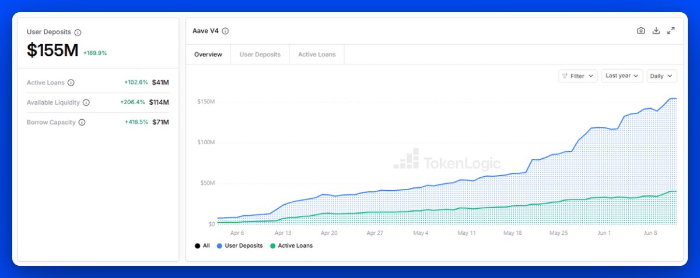Download the chart data icon
Image resolution: width=700 pixels, height=278 pixels.
[x=656, y=31]
